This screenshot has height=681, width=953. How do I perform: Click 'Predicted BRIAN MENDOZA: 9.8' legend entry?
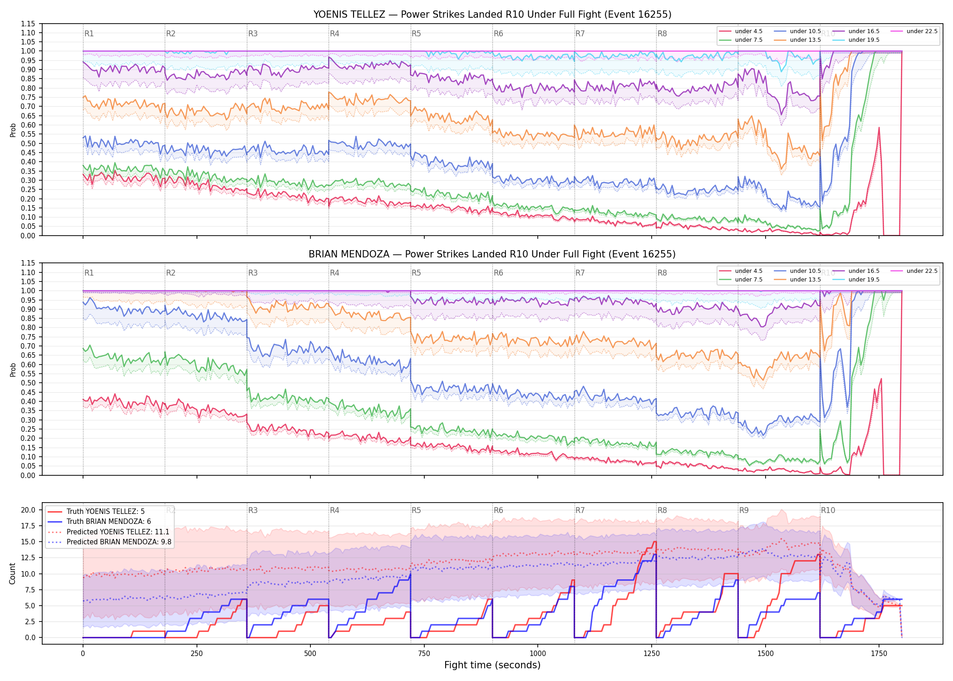(110, 542)
